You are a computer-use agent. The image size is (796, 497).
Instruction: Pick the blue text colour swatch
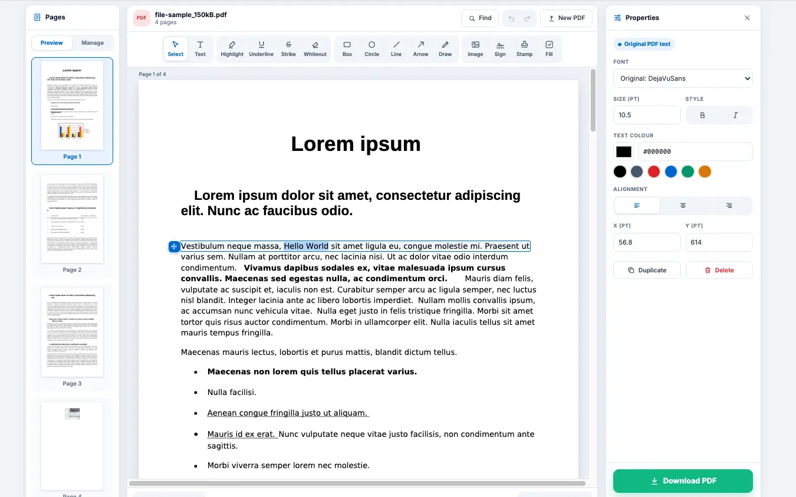tap(671, 172)
